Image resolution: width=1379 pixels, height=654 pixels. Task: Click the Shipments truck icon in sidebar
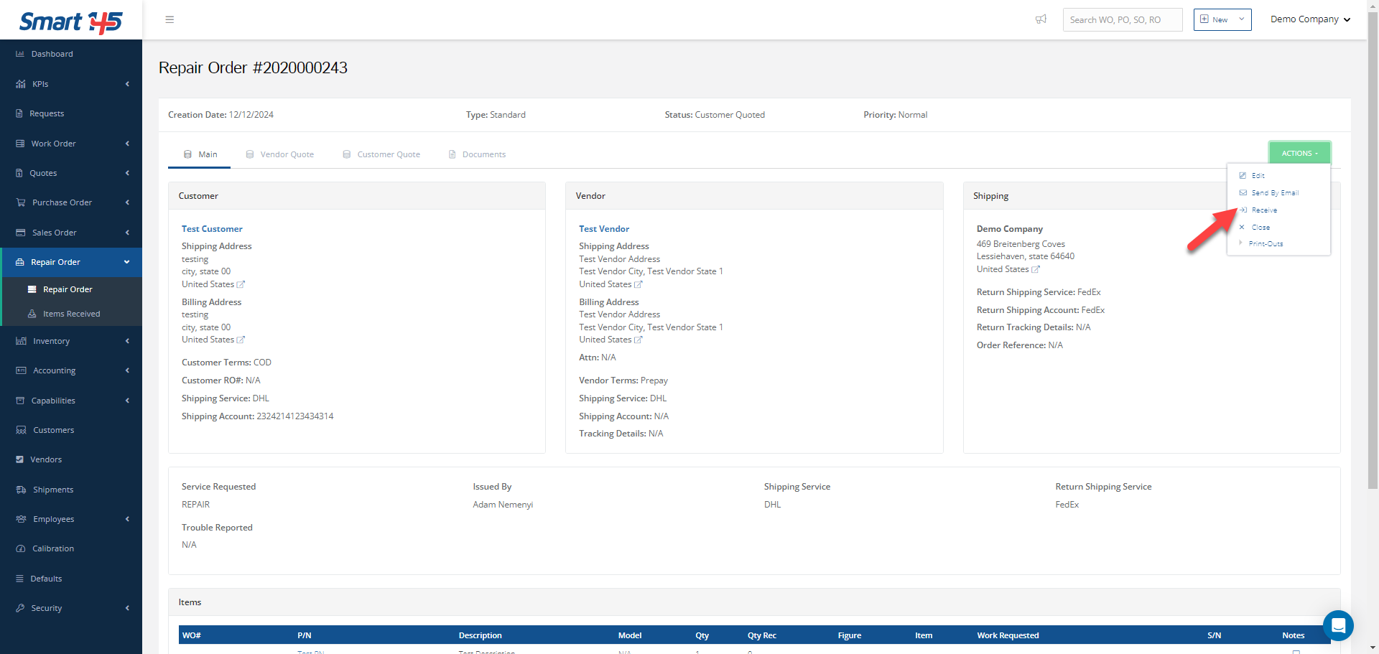[21, 490]
